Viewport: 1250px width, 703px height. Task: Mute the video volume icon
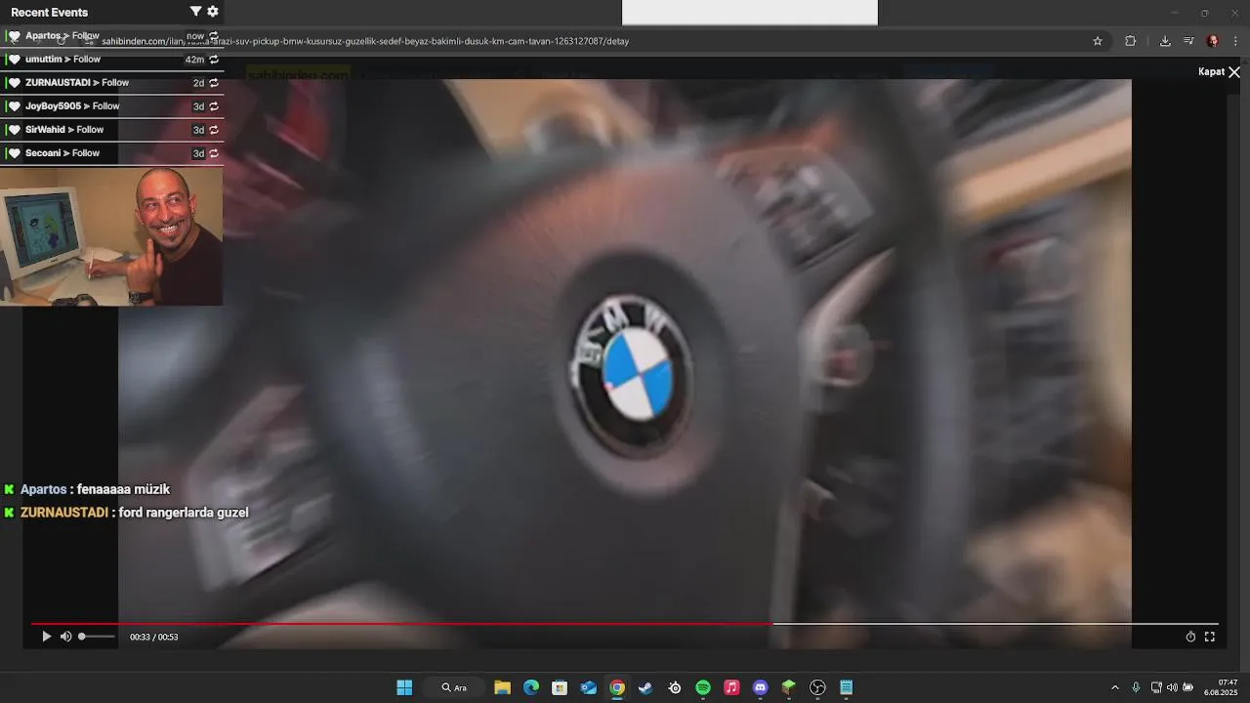65,637
